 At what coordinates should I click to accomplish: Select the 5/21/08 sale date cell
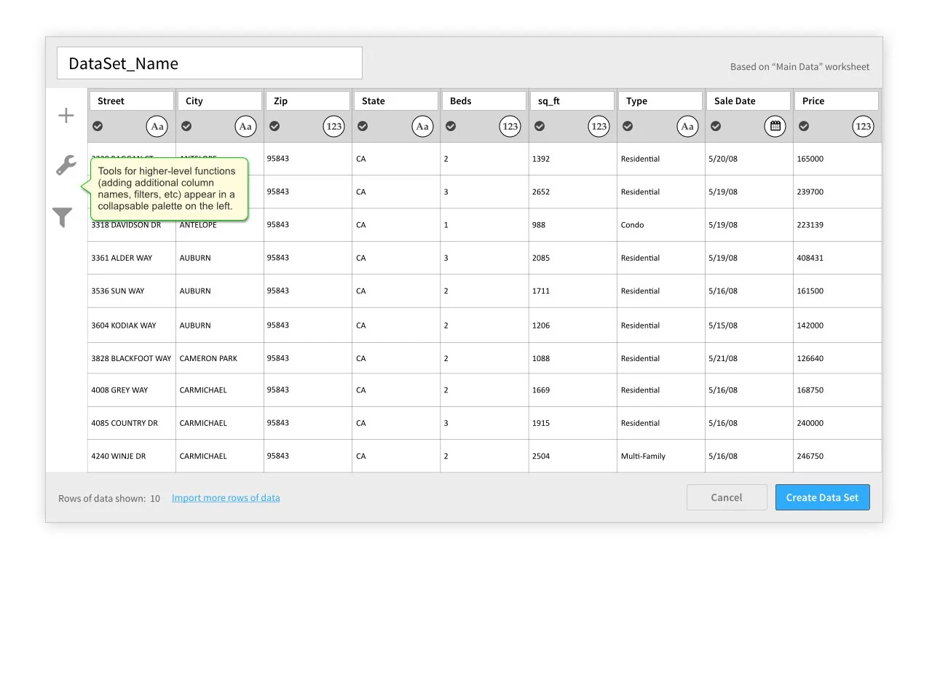pos(749,358)
